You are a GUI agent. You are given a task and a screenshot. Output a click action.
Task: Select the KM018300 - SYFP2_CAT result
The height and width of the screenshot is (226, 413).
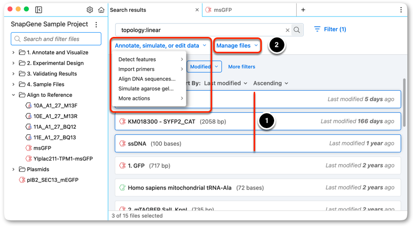click(258, 121)
